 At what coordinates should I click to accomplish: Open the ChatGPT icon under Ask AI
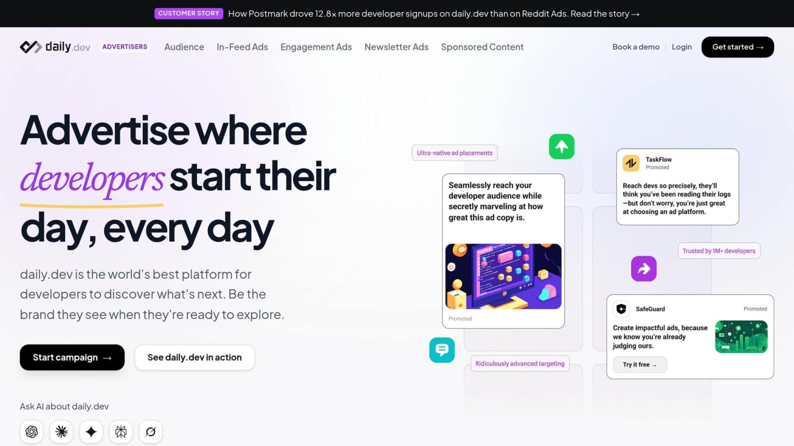pos(32,432)
